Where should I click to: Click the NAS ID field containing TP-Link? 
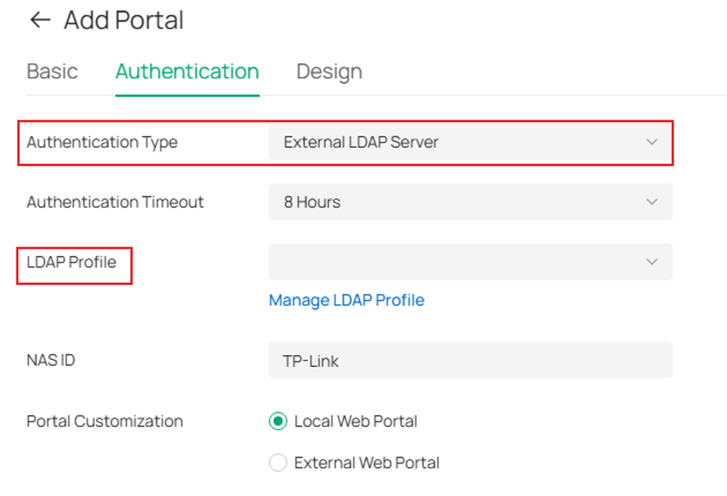[470, 360]
